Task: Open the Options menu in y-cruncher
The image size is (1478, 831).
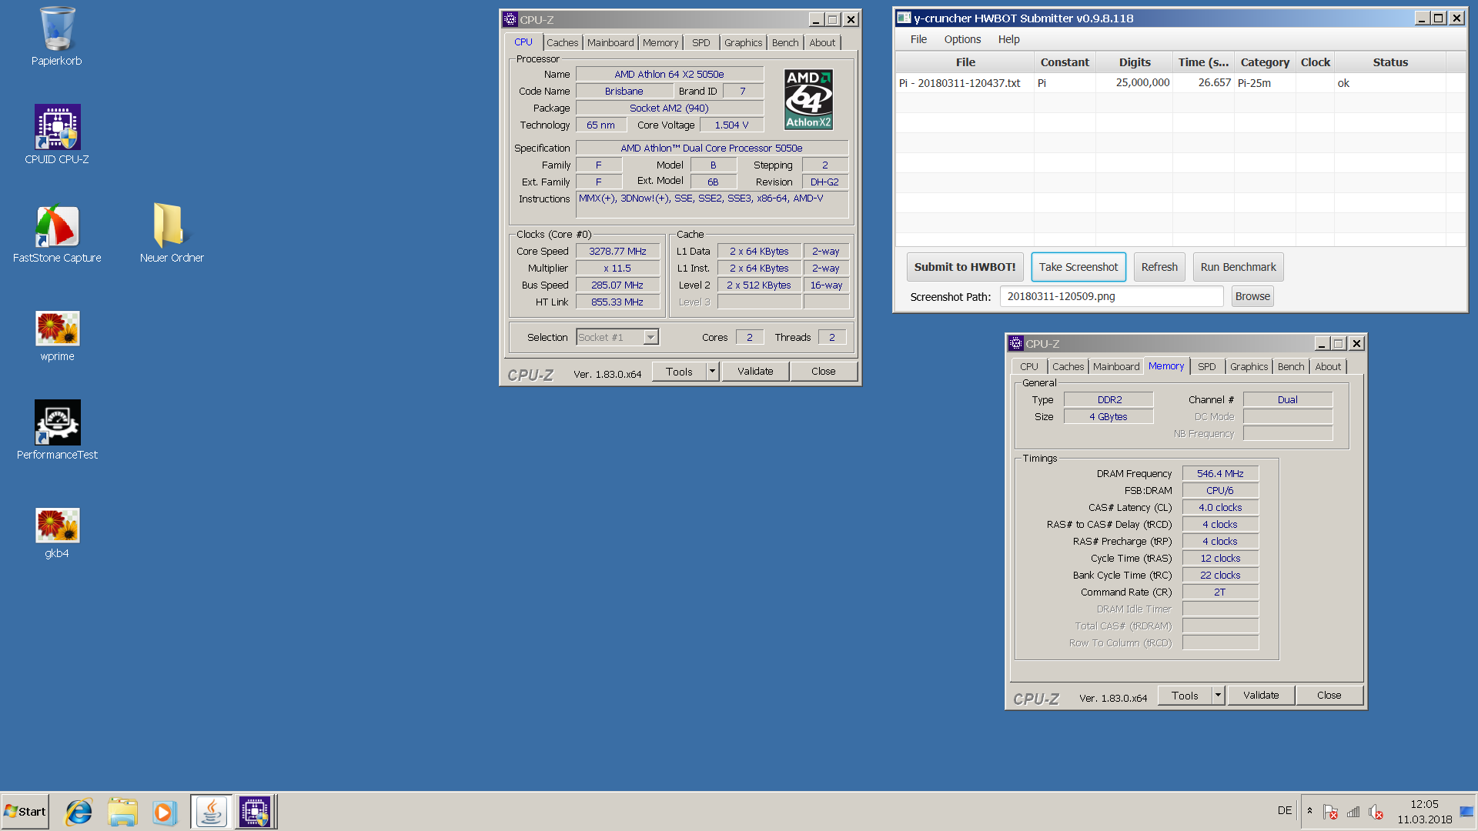Action: 962,39
